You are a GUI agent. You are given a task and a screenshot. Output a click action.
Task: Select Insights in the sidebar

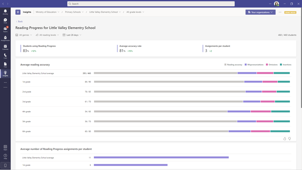(x=5, y=74)
